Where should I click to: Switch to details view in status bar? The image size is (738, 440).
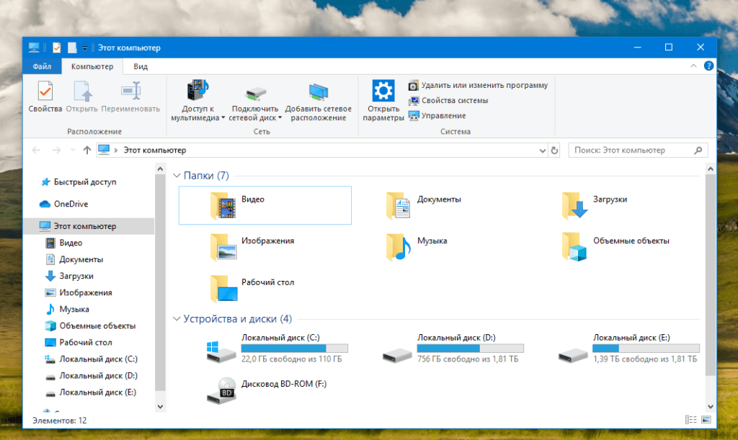[690, 420]
